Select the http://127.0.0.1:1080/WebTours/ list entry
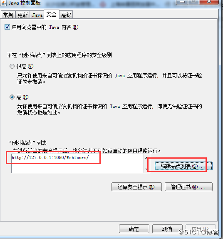 50,157
